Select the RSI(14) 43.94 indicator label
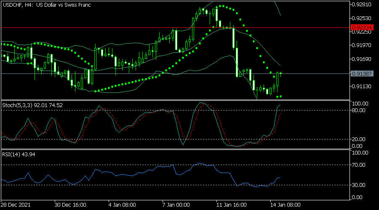The image size is (379, 210). pos(19,154)
